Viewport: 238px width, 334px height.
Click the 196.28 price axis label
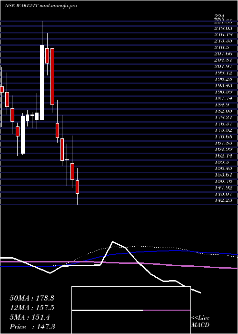pyautogui.click(x=223, y=79)
